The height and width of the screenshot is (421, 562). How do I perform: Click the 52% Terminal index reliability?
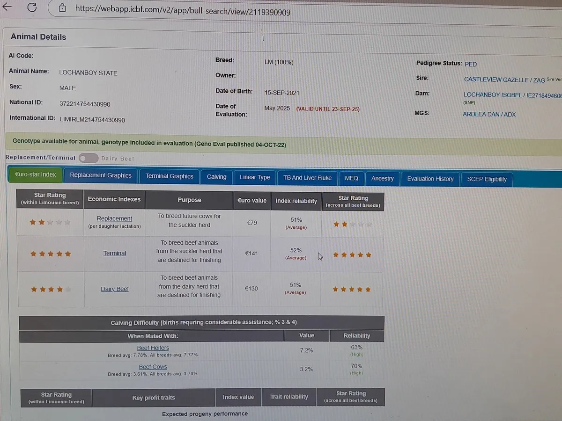pos(296,251)
